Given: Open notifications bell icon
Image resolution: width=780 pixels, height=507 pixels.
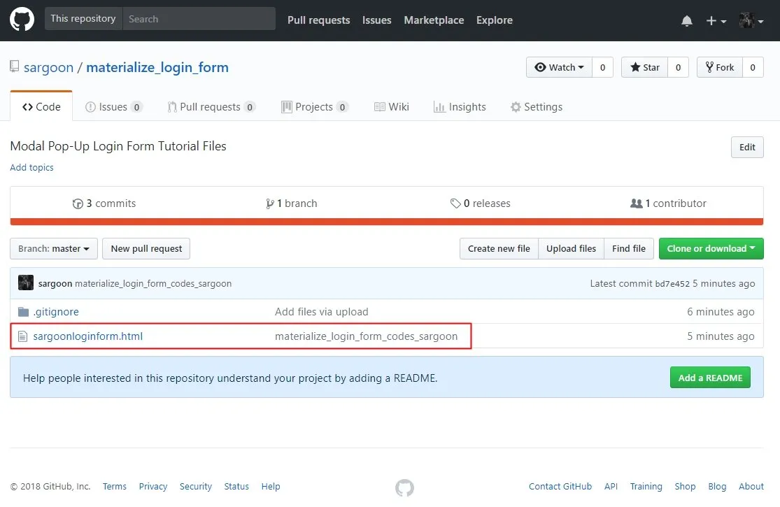Looking at the screenshot, I should [686, 20].
